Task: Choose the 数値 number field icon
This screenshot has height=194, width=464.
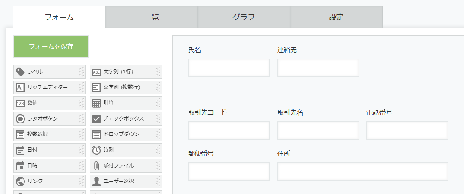Action: [20, 103]
